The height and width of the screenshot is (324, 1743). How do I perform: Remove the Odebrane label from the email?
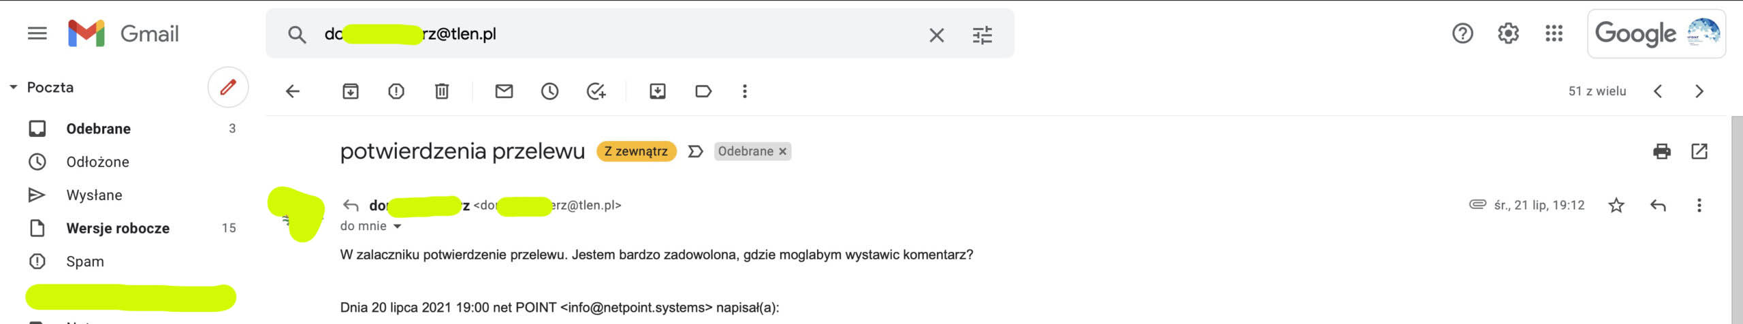[x=783, y=151]
